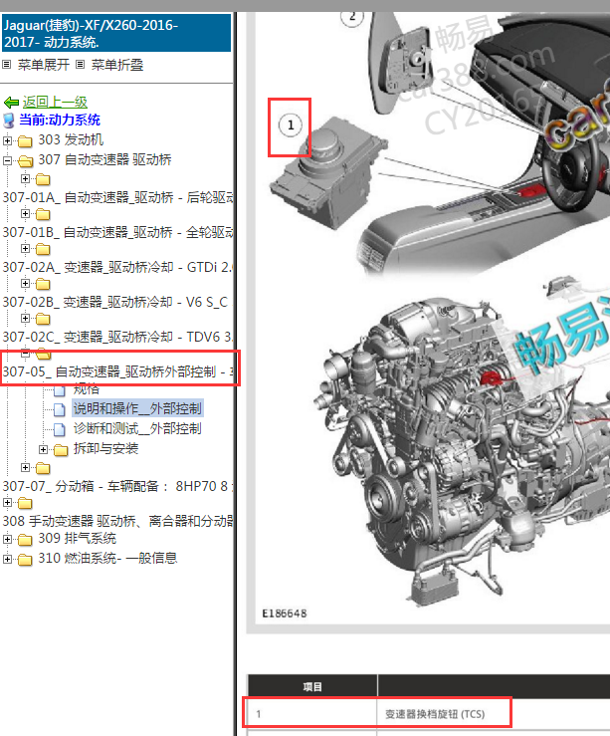The width and height of the screenshot is (610, 736).
Task: Click the 返回上一级 link
Action: pos(55,102)
